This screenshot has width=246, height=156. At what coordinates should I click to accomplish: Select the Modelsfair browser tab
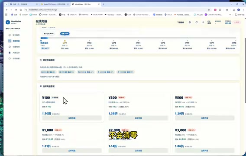85,4
